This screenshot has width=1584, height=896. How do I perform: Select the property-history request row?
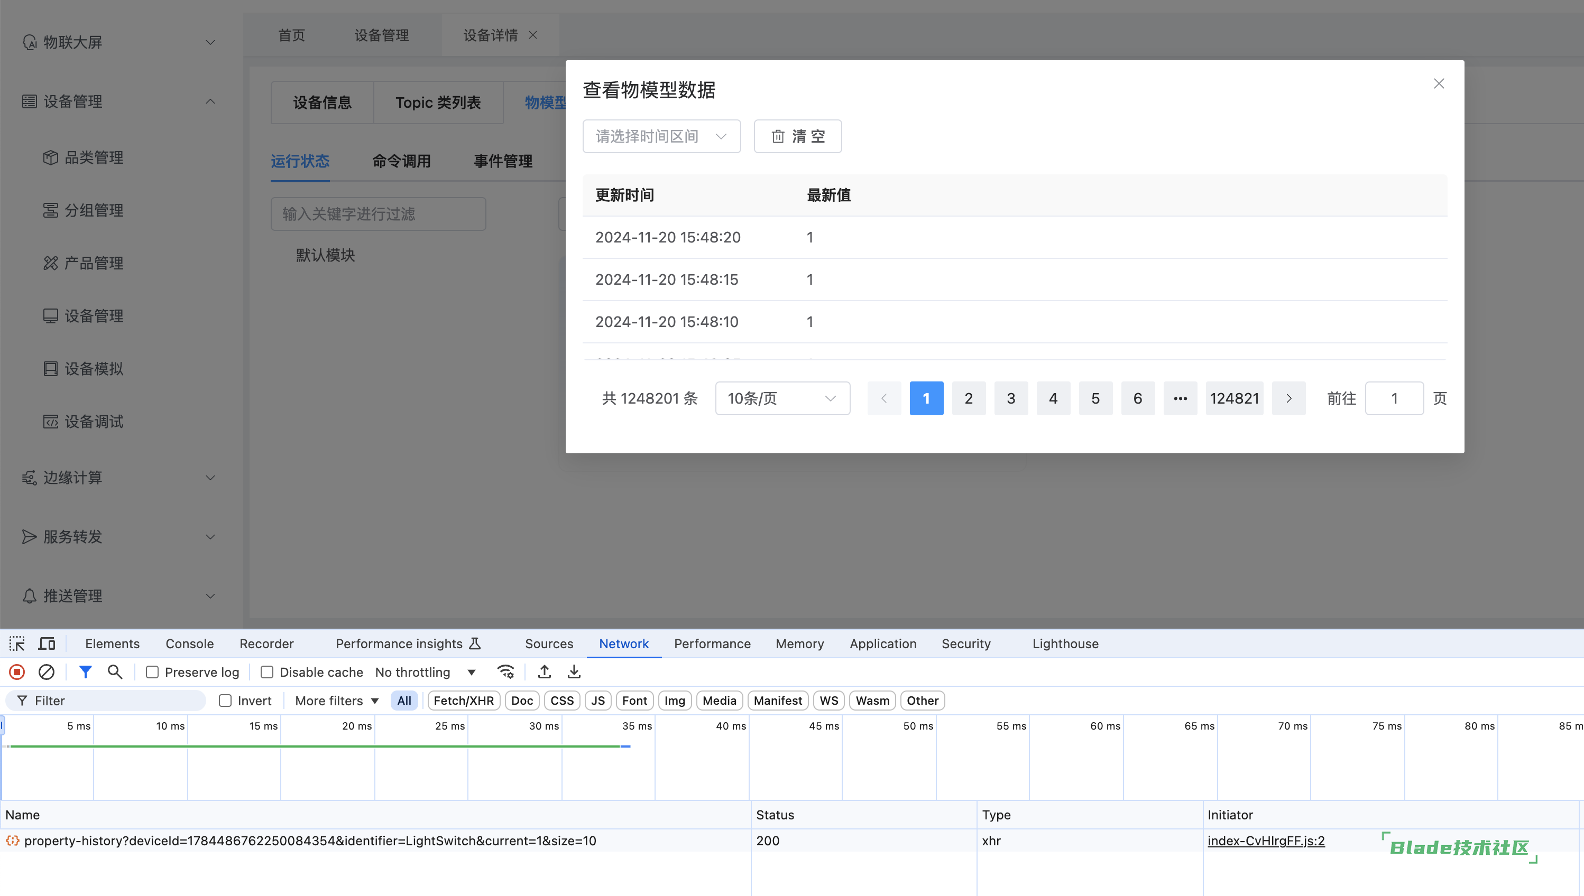click(791, 841)
